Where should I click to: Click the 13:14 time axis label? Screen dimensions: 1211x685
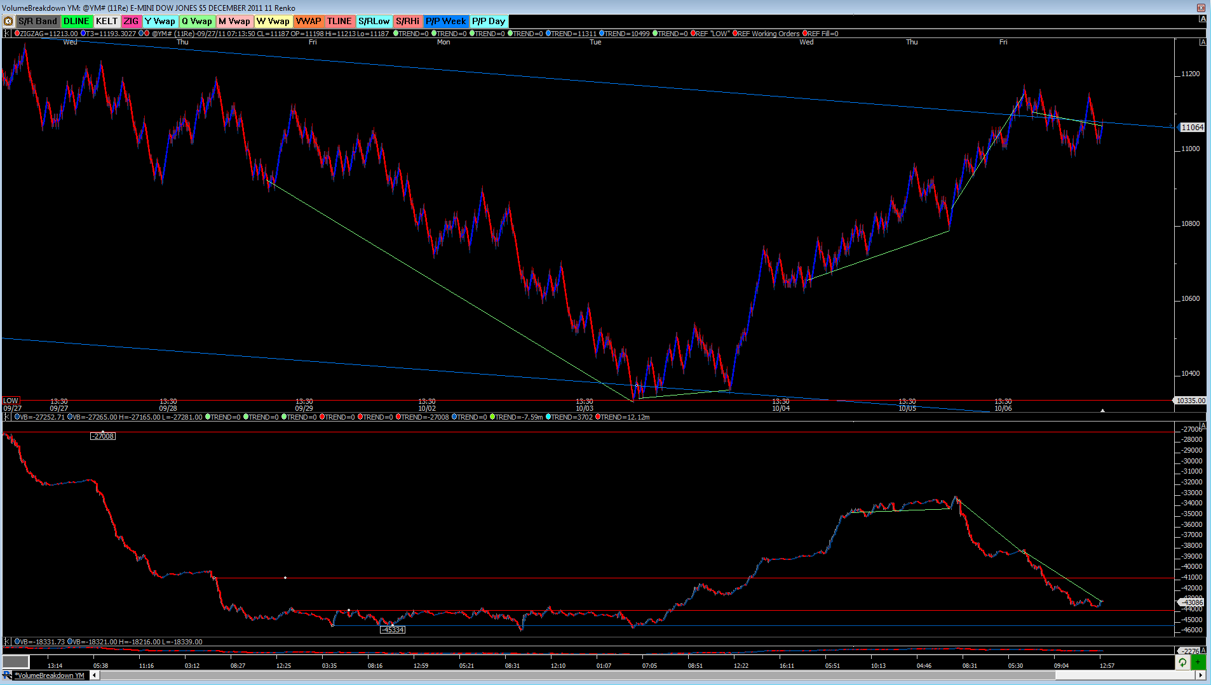[55, 665]
